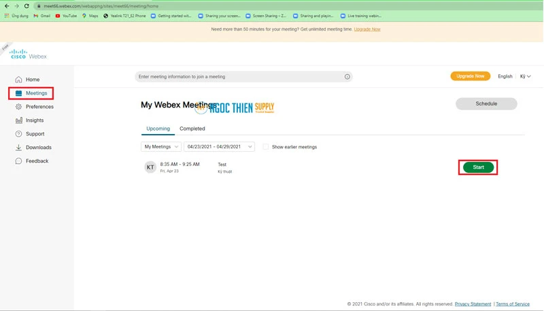This screenshot has width=544, height=311.
Task: Click the 8:35 AM - 9:25 AM meeting time
Action: (x=180, y=164)
